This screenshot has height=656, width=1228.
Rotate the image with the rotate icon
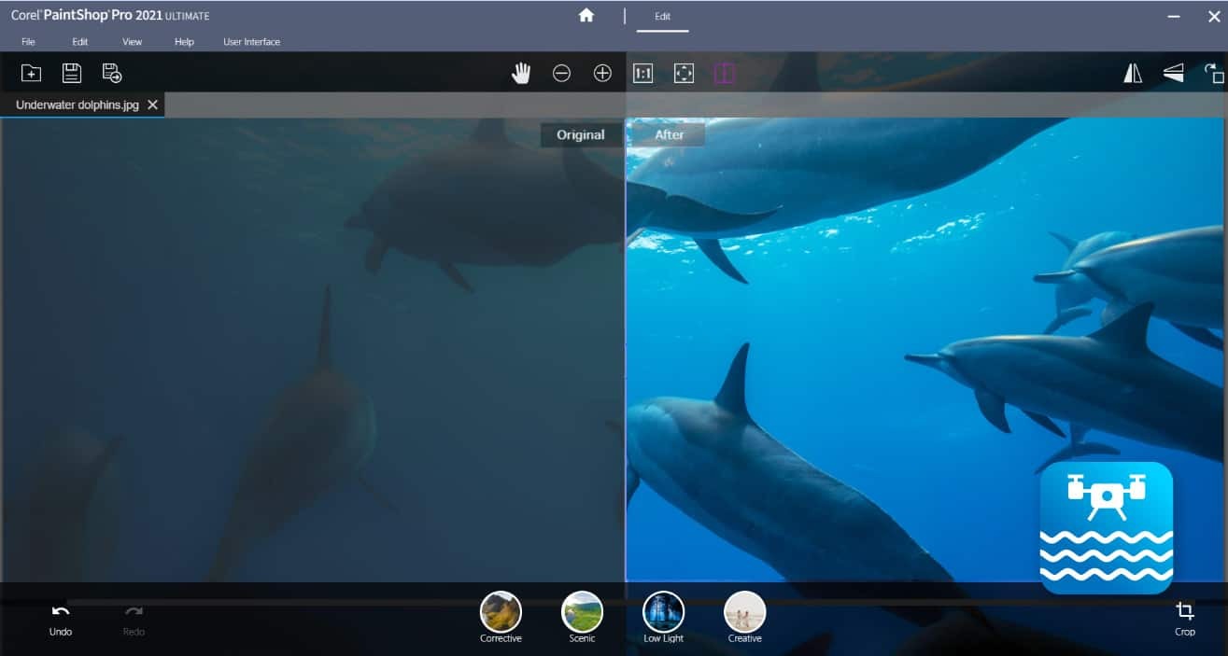[1213, 74]
